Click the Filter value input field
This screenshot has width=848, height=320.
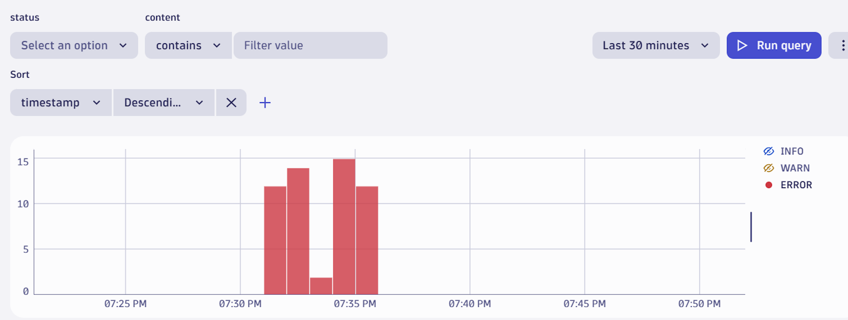coord(310,45)
